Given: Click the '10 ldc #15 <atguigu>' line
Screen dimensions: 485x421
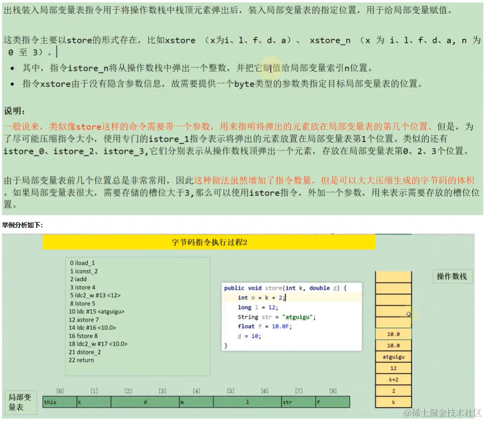Looking at the screenshot, I should [97, 312].
